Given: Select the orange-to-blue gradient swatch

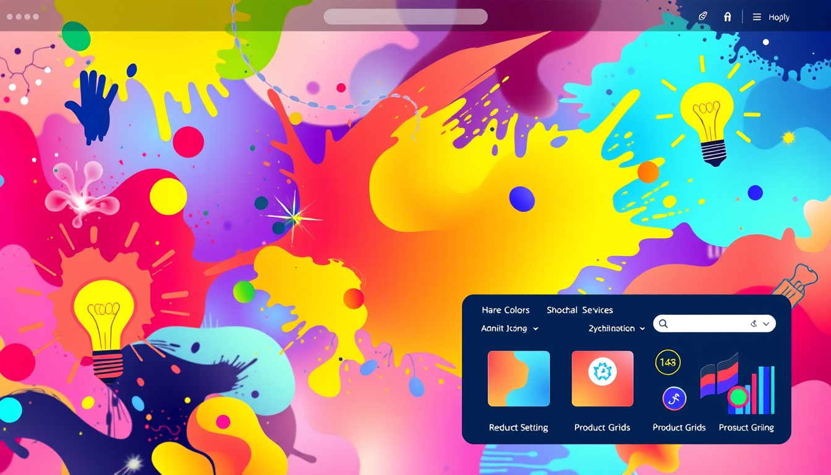Looking at the screenshot, I should 518,379.
